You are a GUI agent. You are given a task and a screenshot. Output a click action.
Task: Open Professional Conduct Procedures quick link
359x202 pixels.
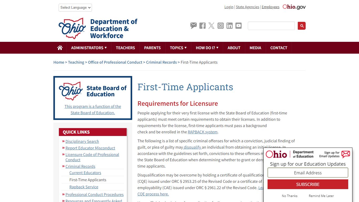pyautogui.click(x=94, y=195)
